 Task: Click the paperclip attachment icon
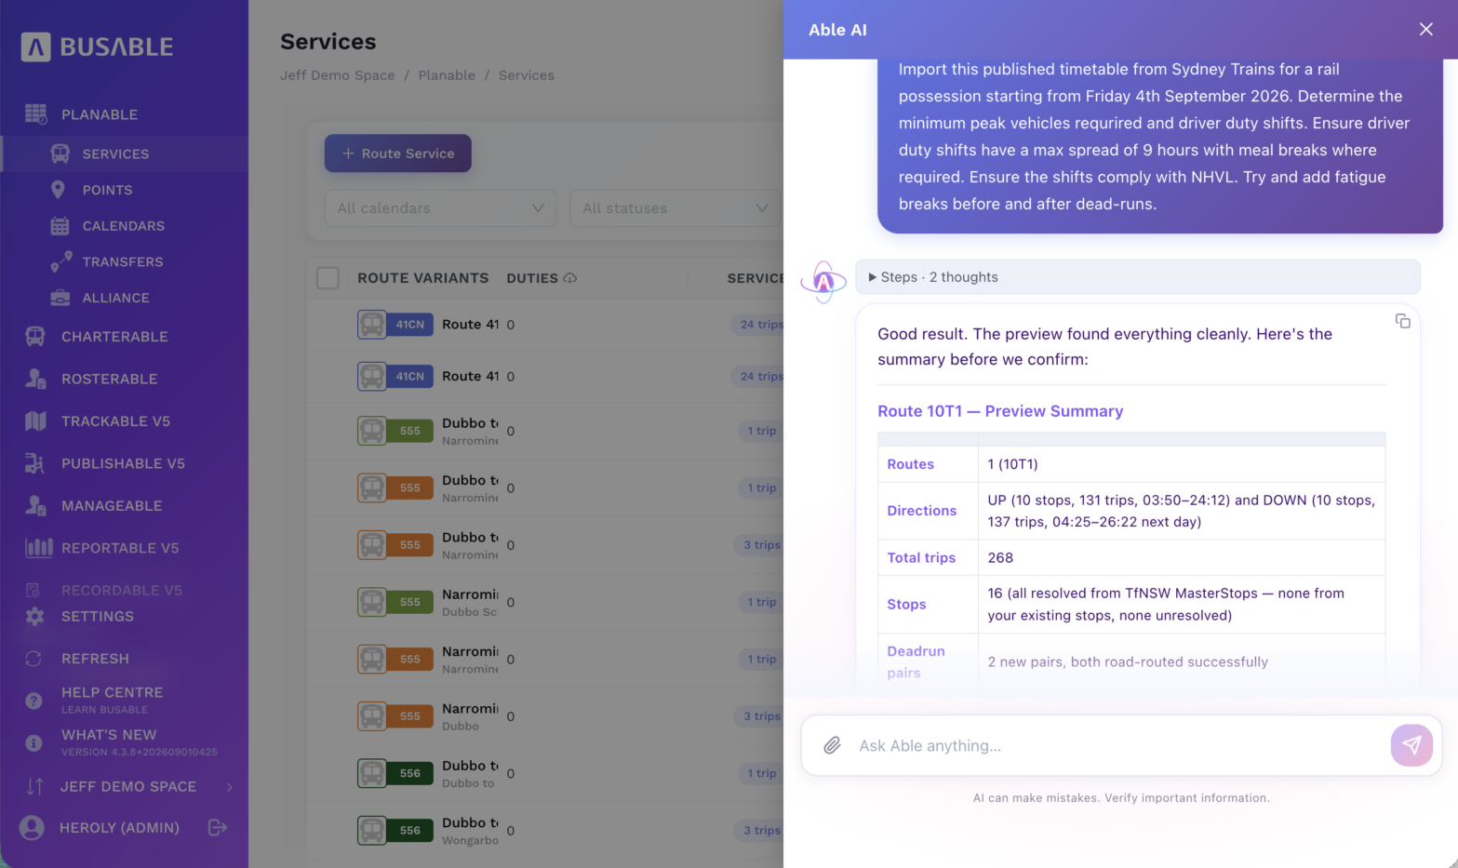tap(832, 745)
